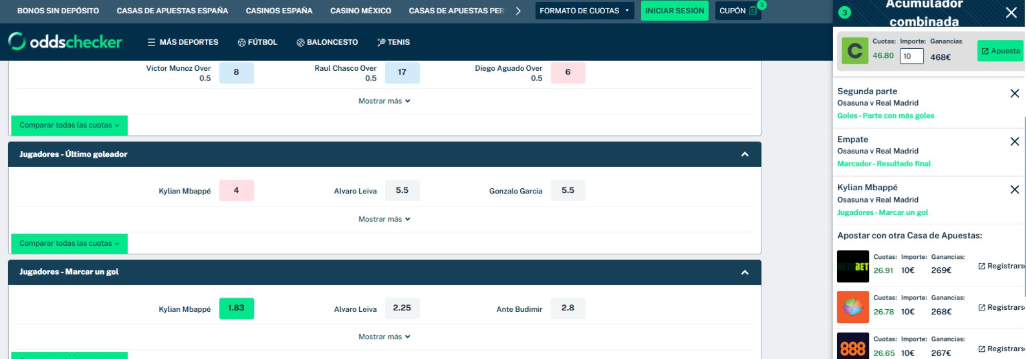This screenshot has height=359, width=1026.
Task: Expand Mostrar más under Over 0.5 market
Action: 384,101
